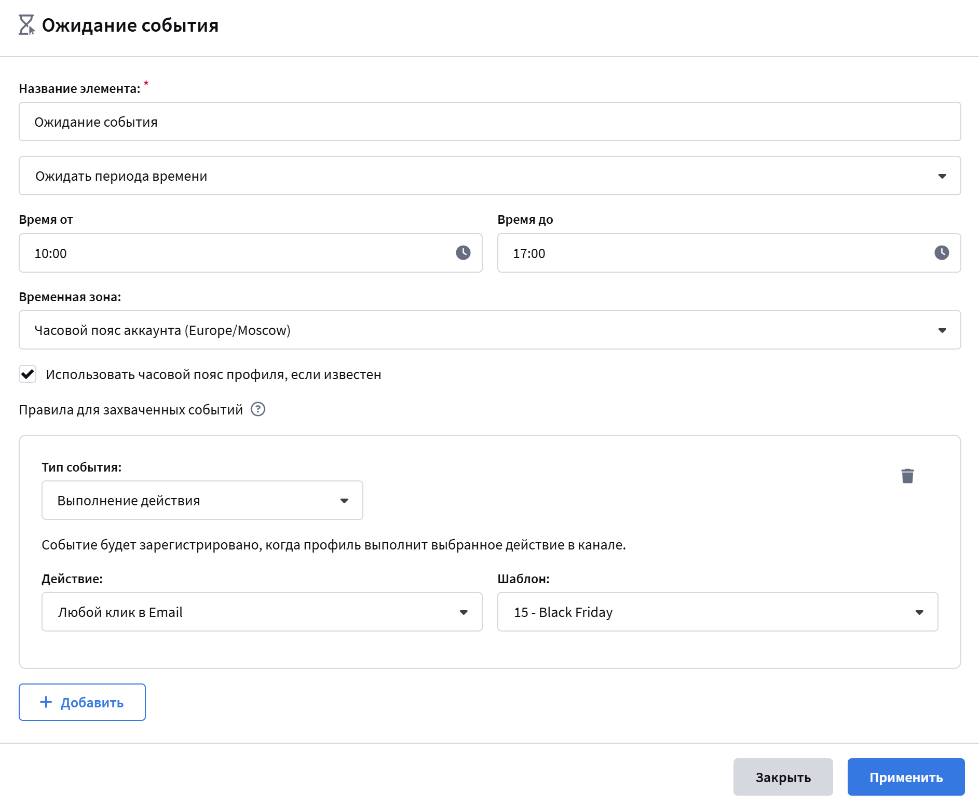Click the hourglass icon in the header
The height and width of the screenshot is (805, 979).
click(26, 25)
